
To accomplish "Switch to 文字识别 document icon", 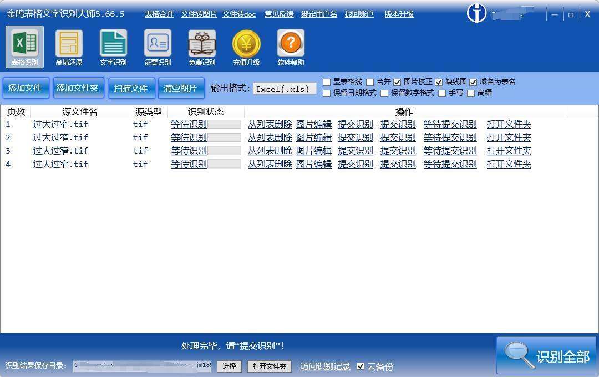I will click(x=113, y=47).
